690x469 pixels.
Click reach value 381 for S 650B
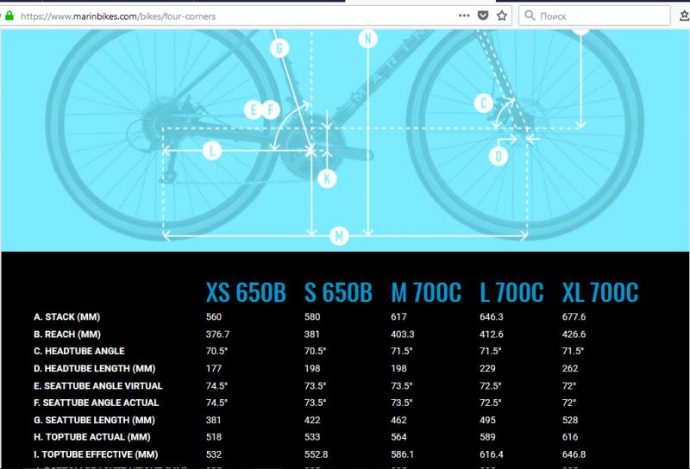pyautogui.click(x=312, y=335)
